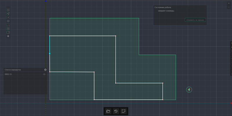232x116 pixels.
Task: Select the polygon zone drawing tool
Action: coord(124,111)
